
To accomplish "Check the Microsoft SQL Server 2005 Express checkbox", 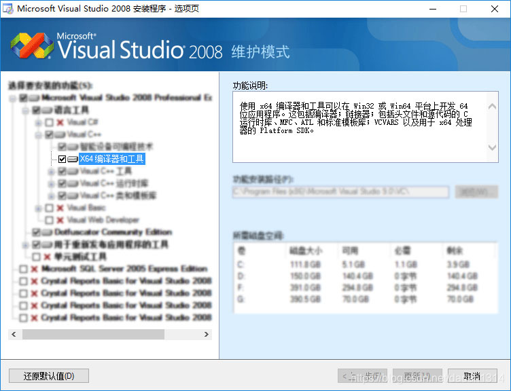I will [24, 269].
